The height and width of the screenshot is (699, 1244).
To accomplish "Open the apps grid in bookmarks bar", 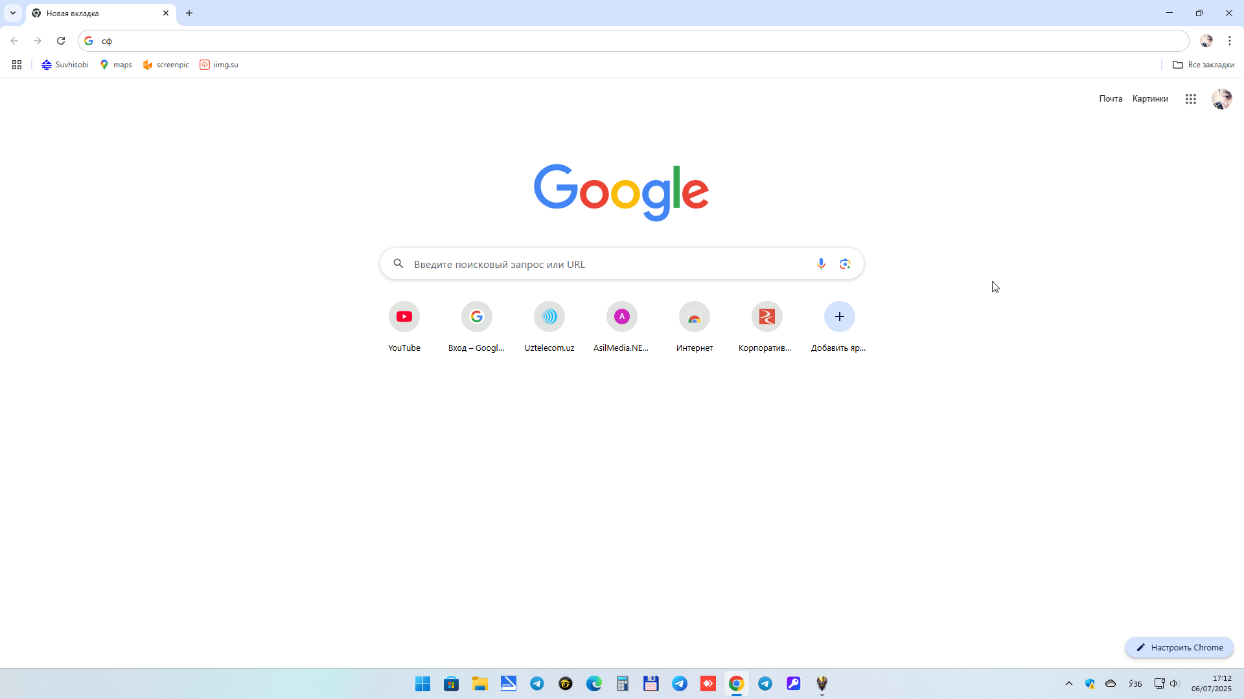I will (17, 65).
